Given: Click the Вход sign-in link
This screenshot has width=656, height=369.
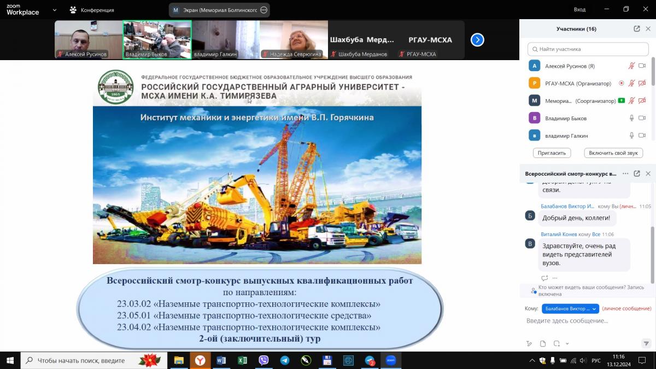Looking at the screenshot, I should click(579, 9).
